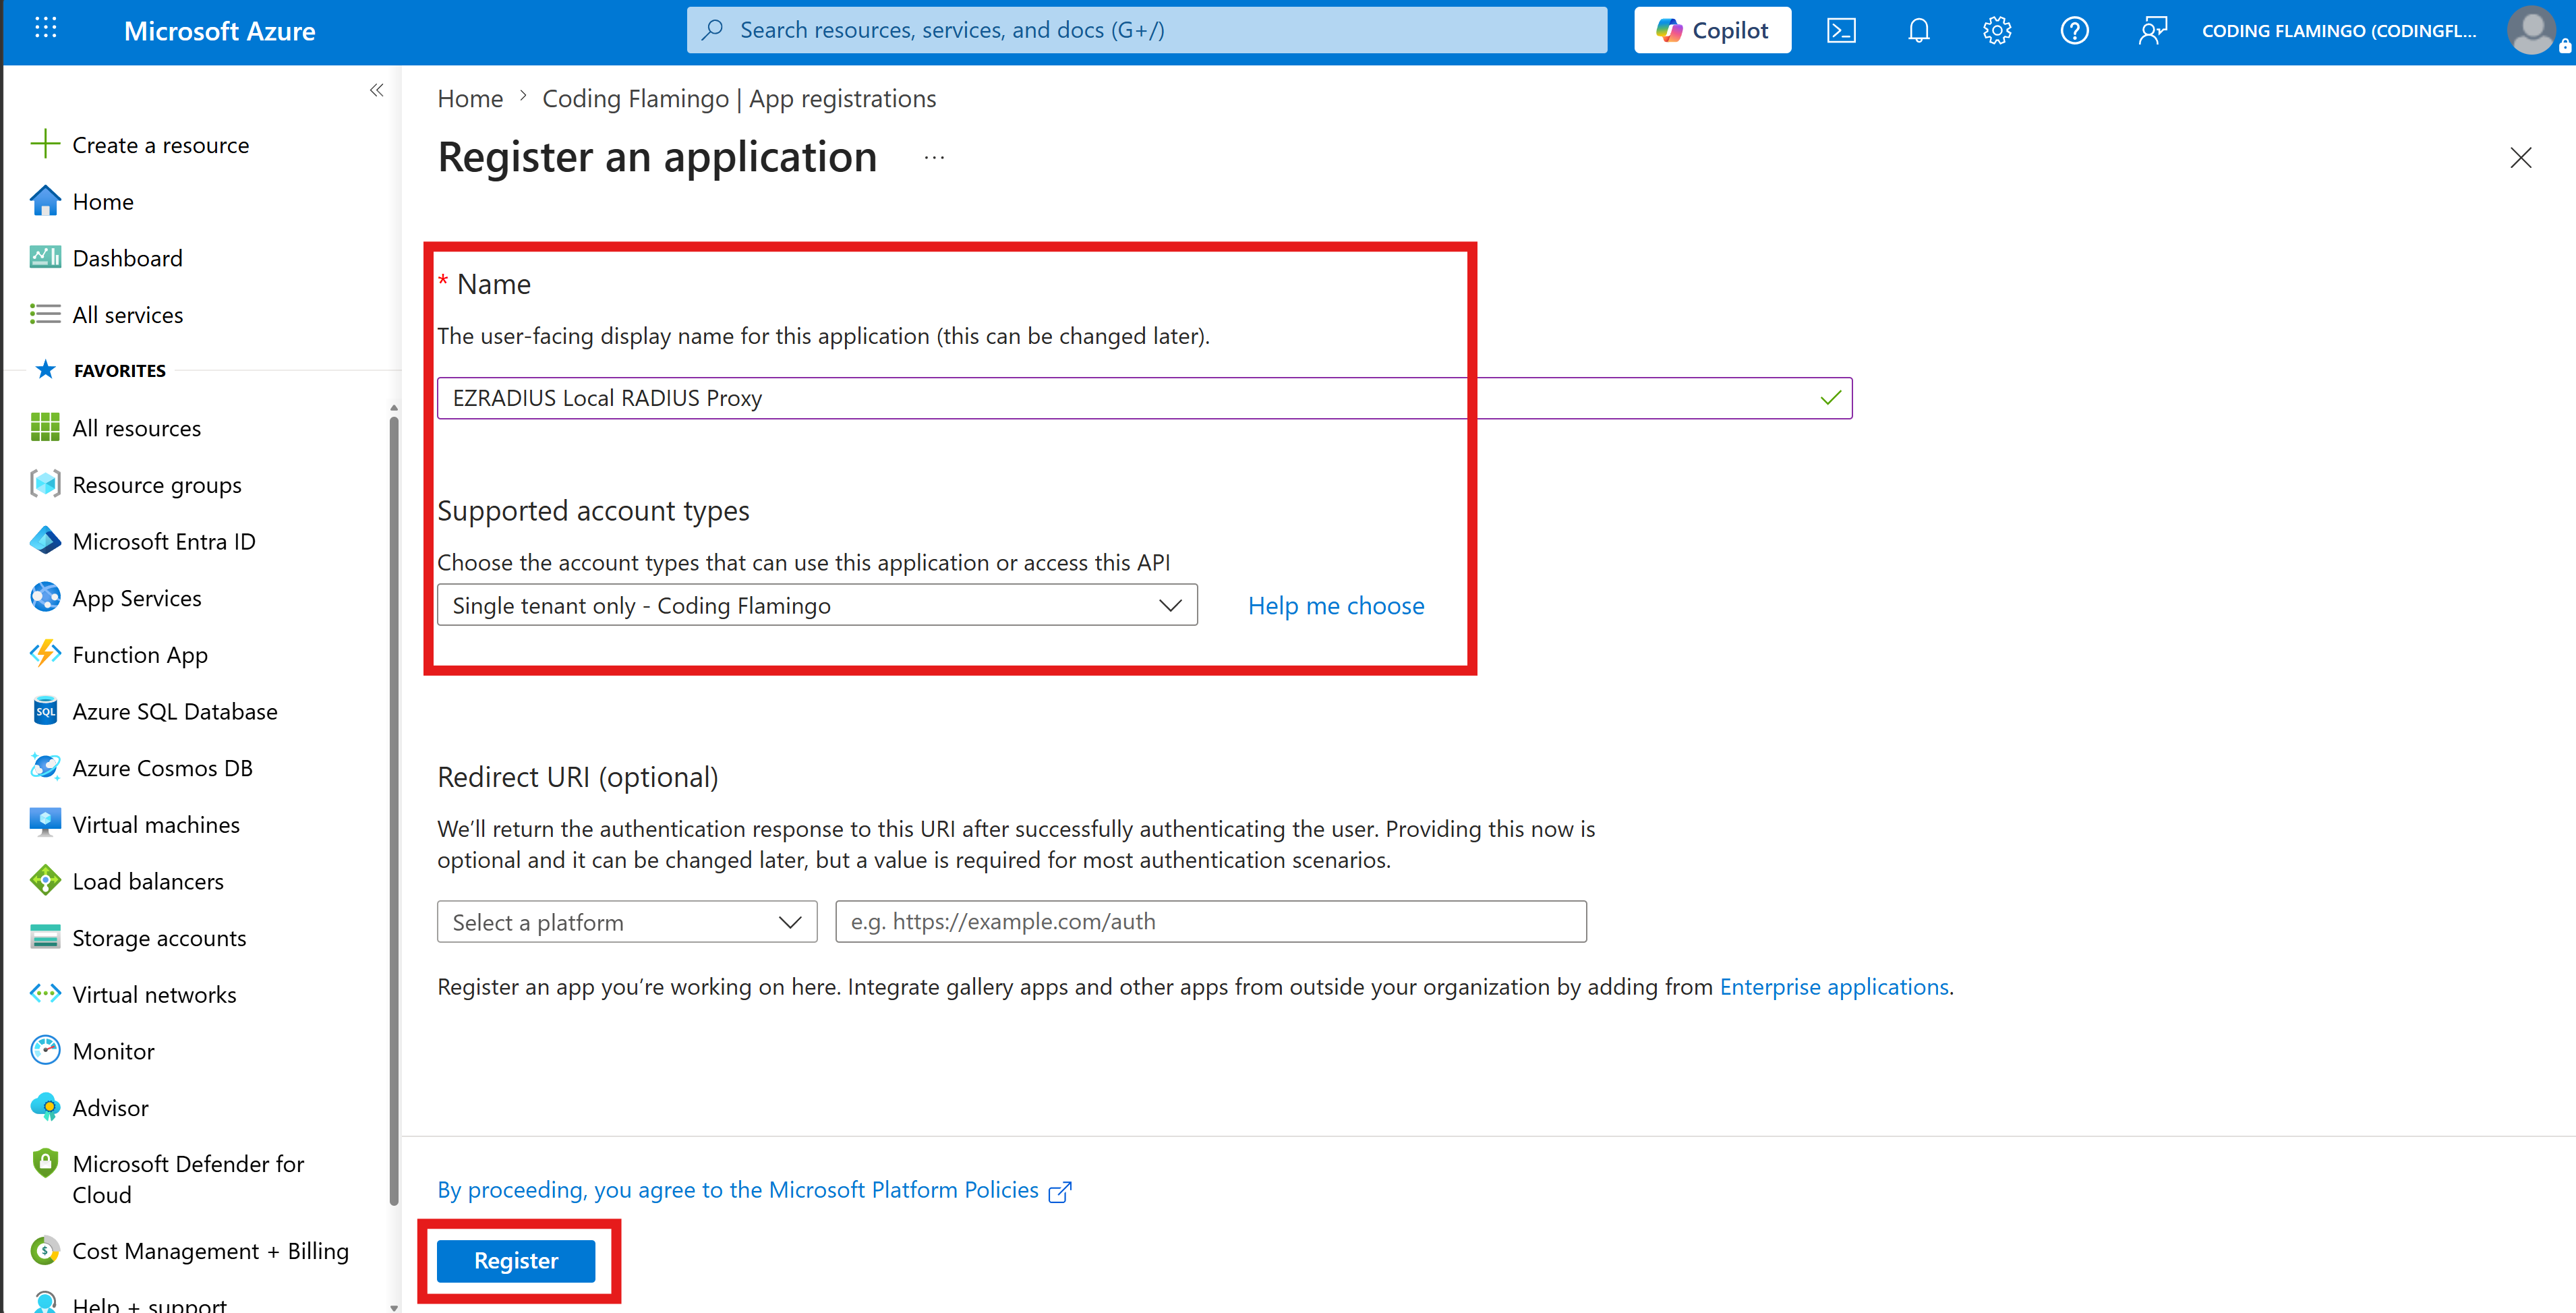Open the portal settings gear
Image resolution: width=2576 pixels, height=1313 pixels.
click(x=1996, y=31)
